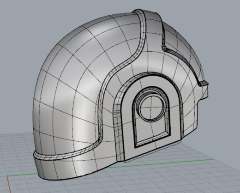Select the circular ear disc on helmet

click(151, 108)
